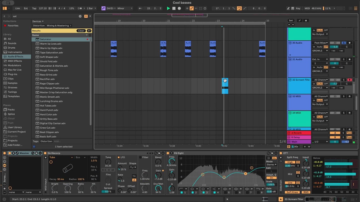The image size is (360, 202).
Task: Open the Devices filter dropdown
Action: pos(38,21)
